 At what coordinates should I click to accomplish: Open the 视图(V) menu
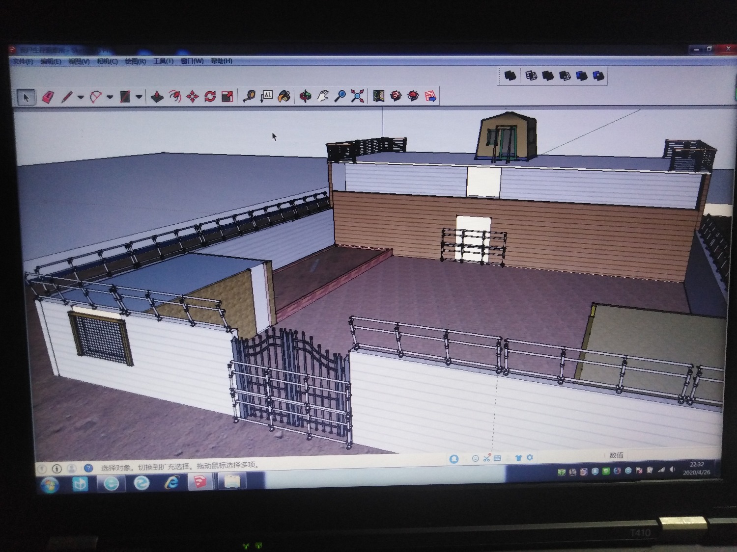(79, 61)
